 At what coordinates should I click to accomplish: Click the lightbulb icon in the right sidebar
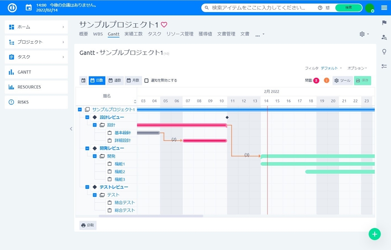[x=384, y=52]
